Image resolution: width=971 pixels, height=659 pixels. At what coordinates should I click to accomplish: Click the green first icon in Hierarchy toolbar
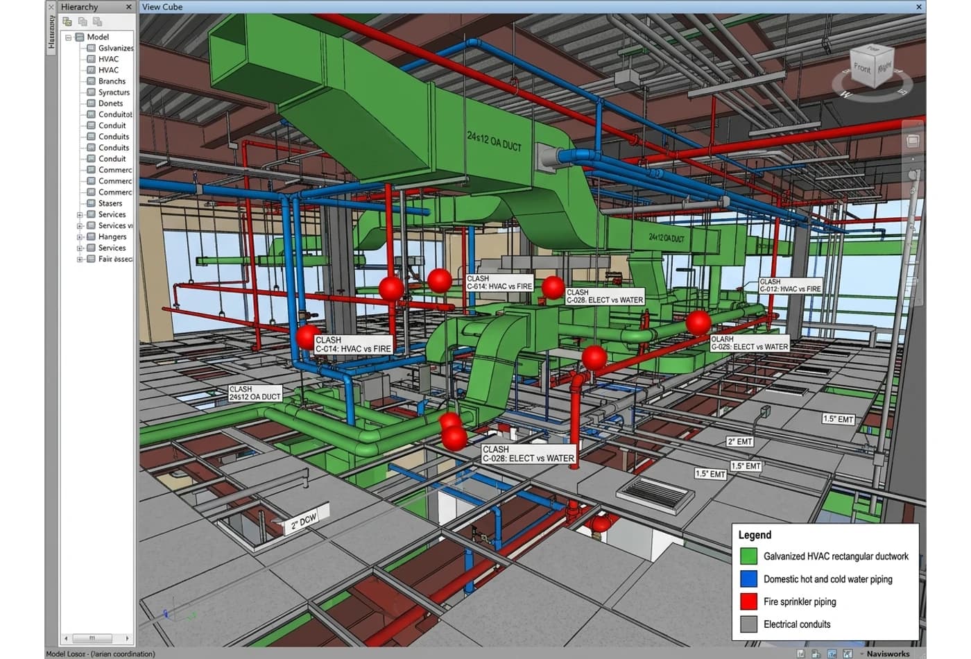67,22
